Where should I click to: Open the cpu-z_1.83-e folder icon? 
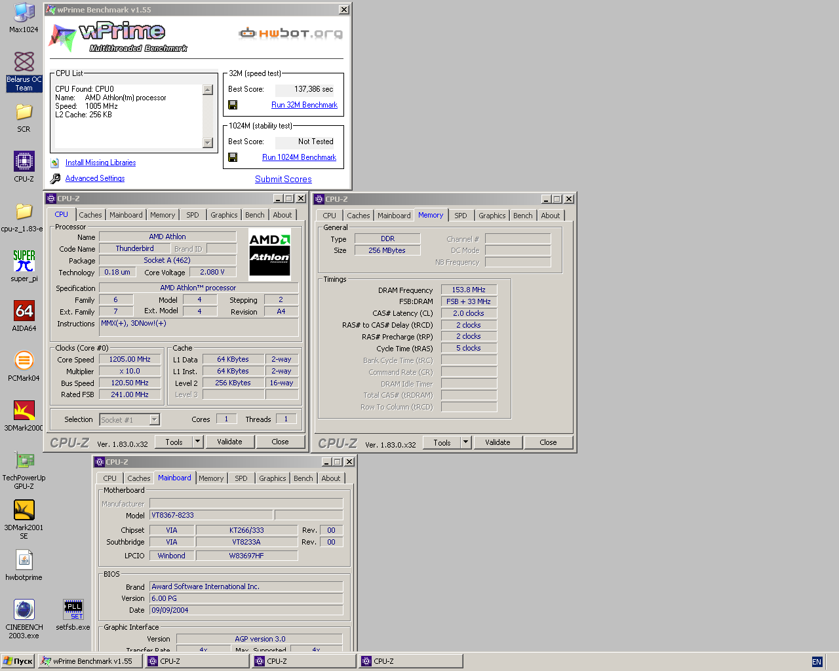point(24,217)
